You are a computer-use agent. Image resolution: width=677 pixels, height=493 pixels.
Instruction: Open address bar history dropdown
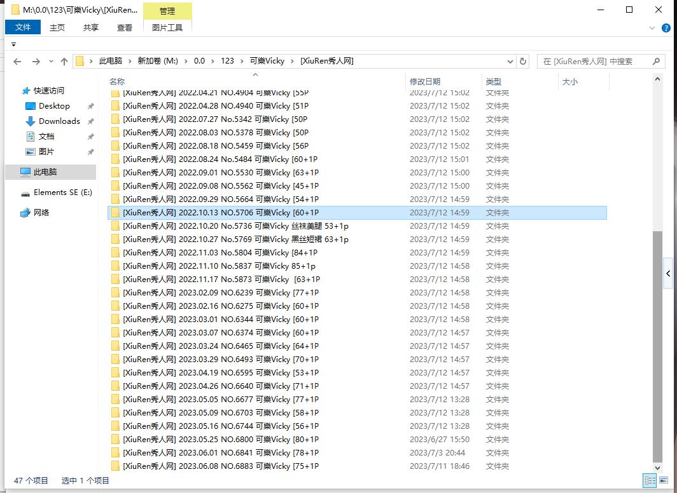pyautogui.click(x=510, y=62)
